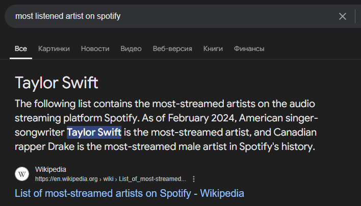Viewport: 361px width, 206px height.
Task: Click the Wikipedia favicon logo
Action: tap(22, 174)
